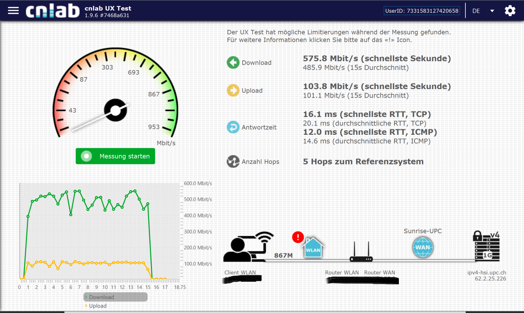
Task: Click the WAN globe icon
Action: (x=423, y=247)
